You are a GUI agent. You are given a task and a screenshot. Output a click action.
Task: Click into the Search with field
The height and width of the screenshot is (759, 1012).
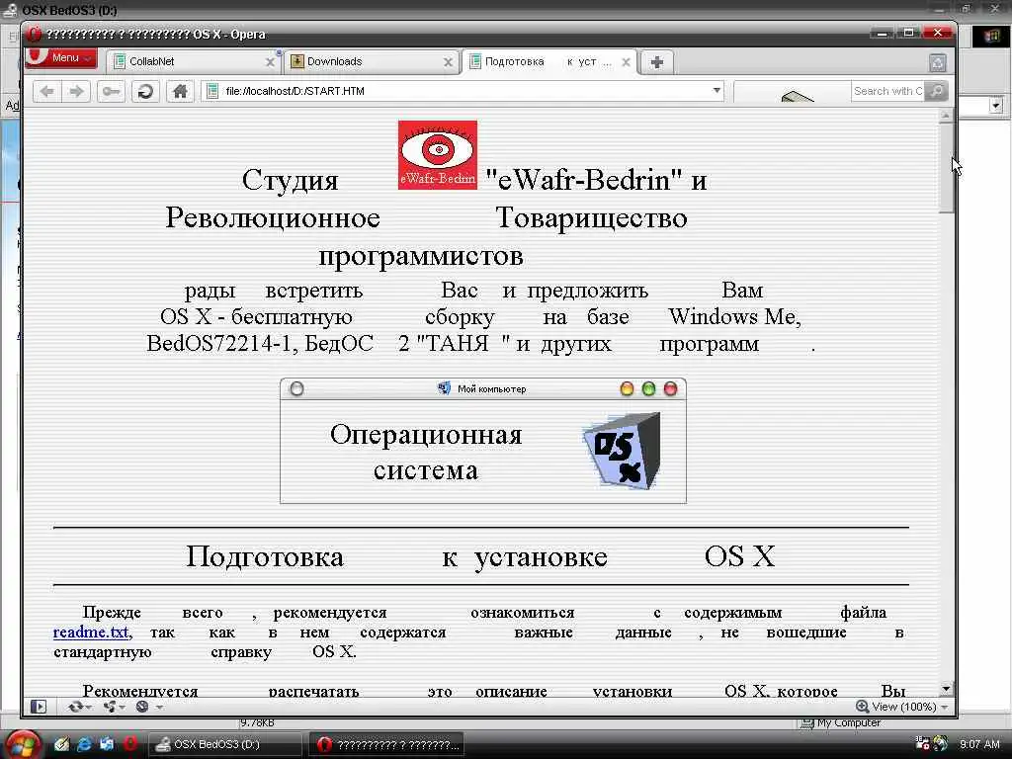tap(887, 91)
